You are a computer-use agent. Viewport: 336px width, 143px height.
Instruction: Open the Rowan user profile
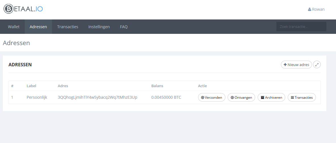click(316, 9)
